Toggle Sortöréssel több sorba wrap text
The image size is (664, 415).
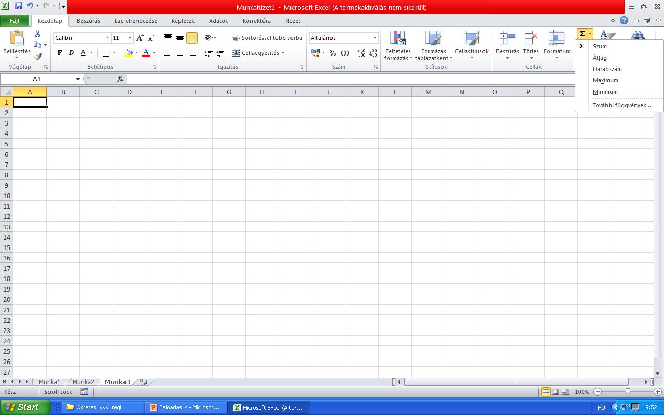267,38
